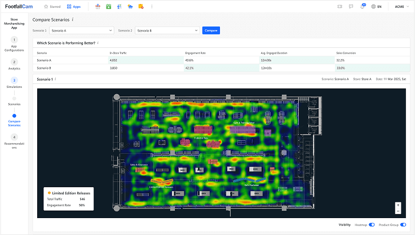
Task: Open the Starred items
Action: pos(52,7)
